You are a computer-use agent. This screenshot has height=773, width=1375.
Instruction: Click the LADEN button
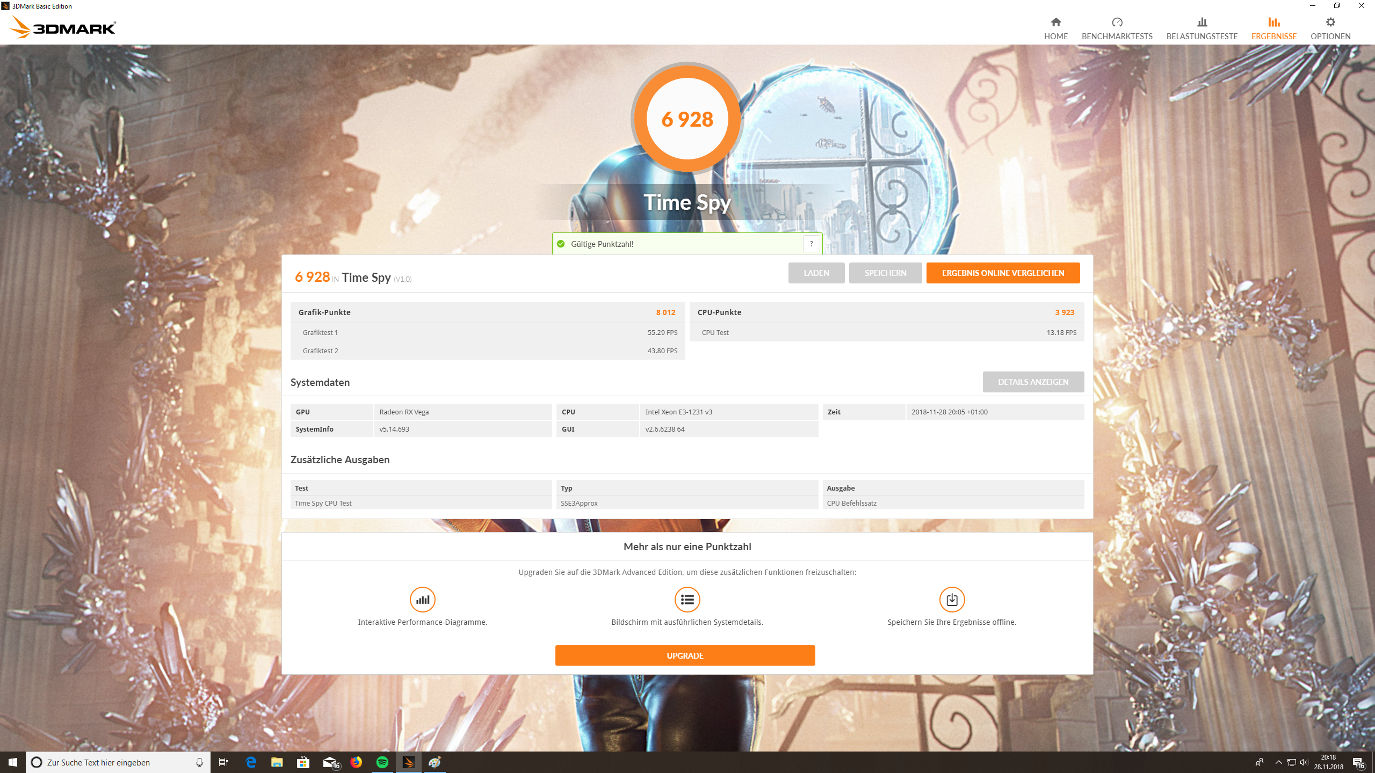tap(816, 273)
